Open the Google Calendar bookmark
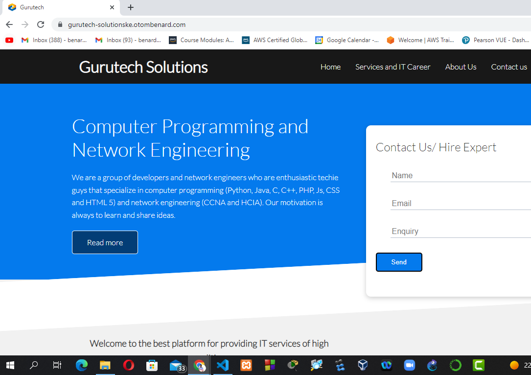The image size is (531, 375). click(347, 40)
